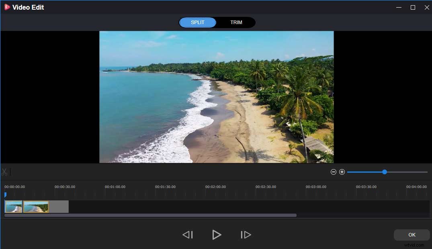The height and width of the screenshot is (249, 432).
Task: Click the 00:02:00.00 mark on timeline ruler
Action: (x=216, y=186)
